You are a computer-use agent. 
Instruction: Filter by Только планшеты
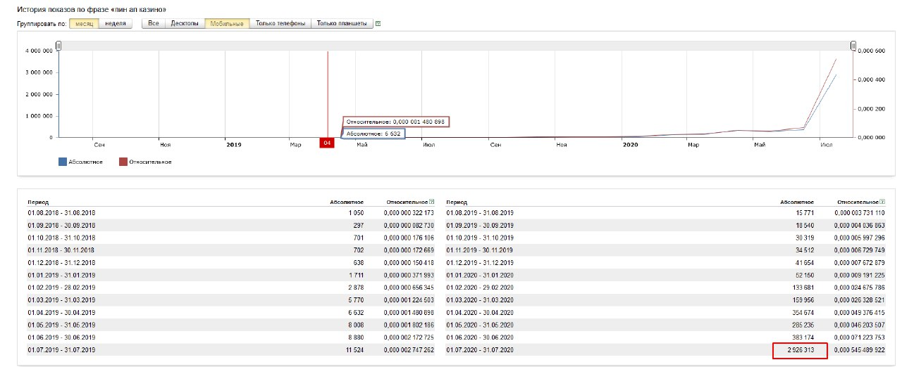pos(342,23)
